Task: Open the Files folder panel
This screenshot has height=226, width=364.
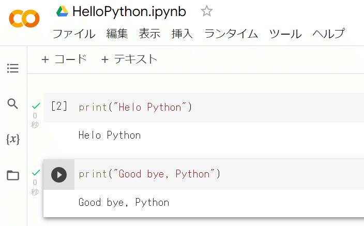Action: [x=13, y=175]
